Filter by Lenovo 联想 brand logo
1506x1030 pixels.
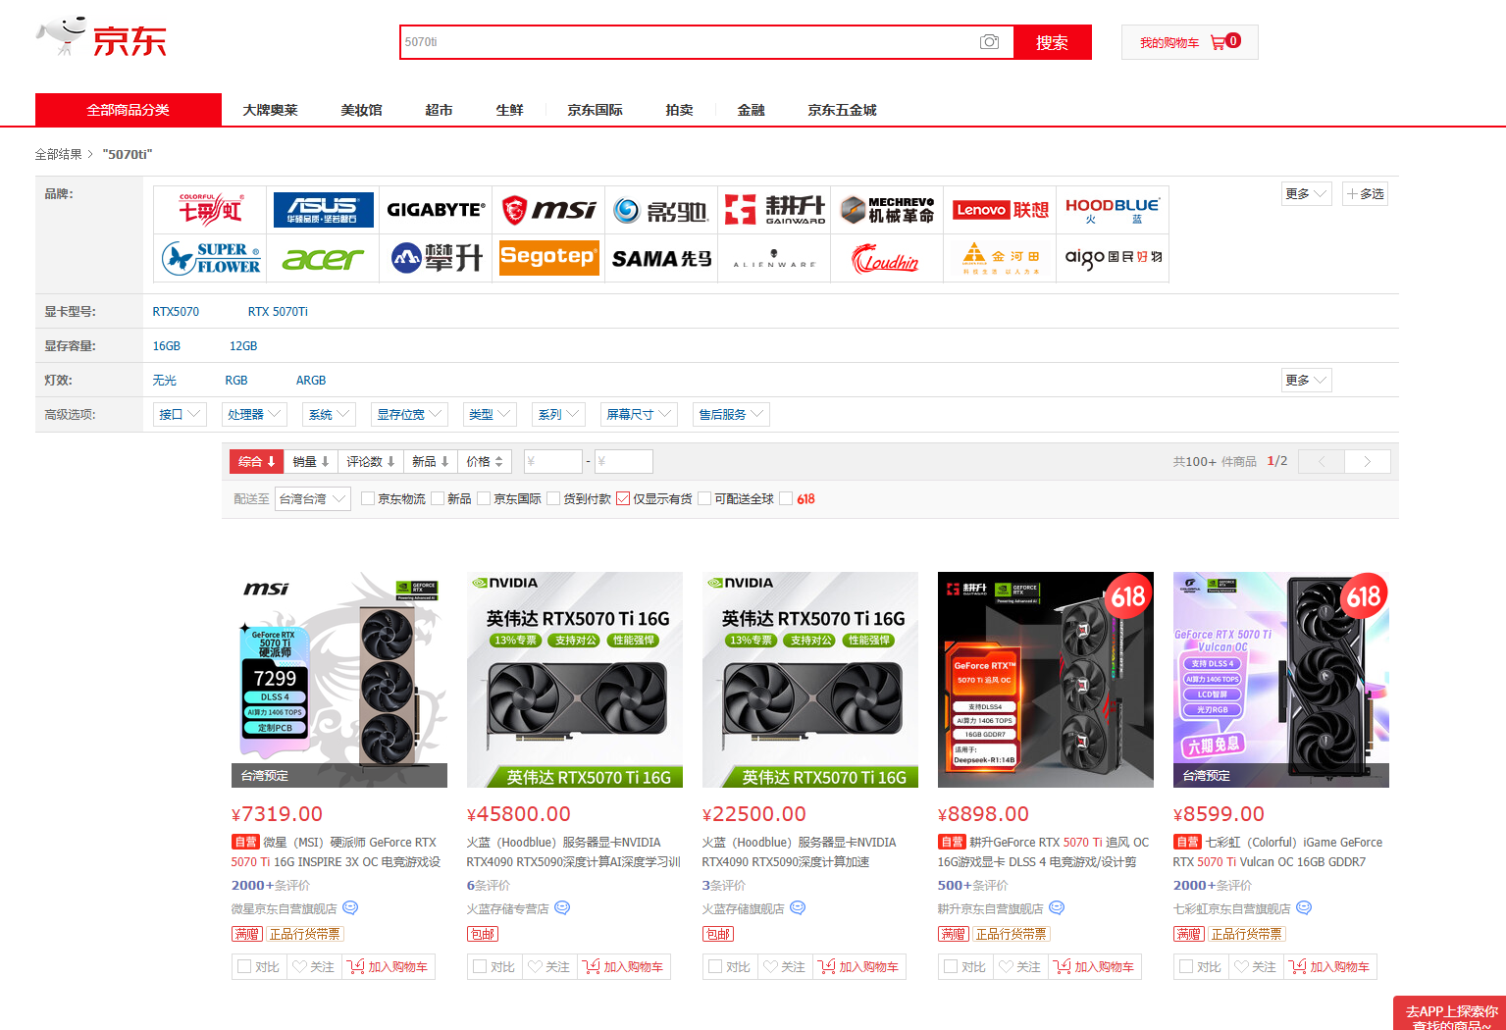click(1000, 209)
